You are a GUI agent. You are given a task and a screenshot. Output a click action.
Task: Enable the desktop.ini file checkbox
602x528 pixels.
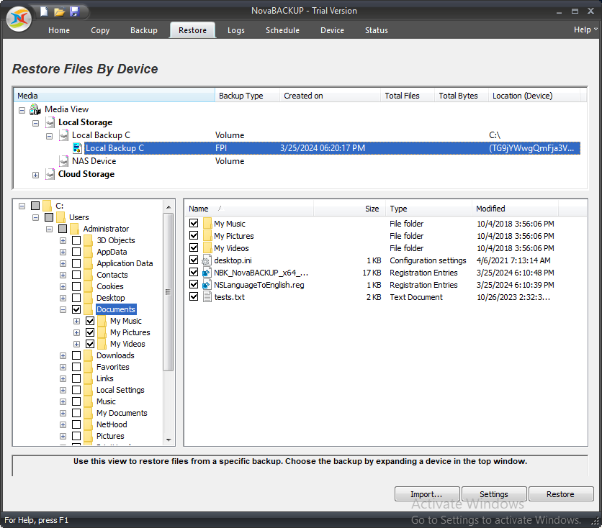(x=194, y=260)
